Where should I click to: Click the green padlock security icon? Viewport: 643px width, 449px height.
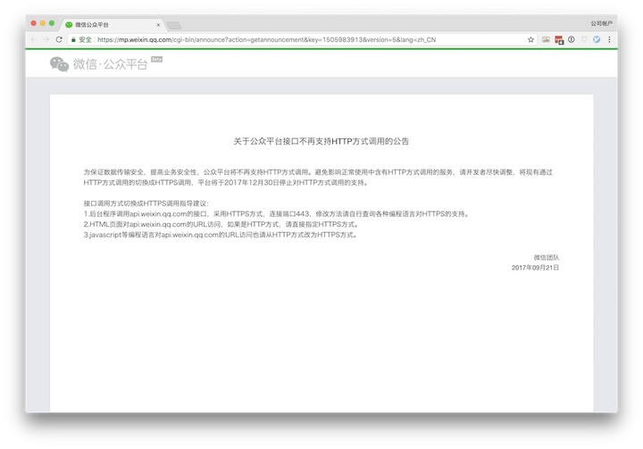[73, 40]
